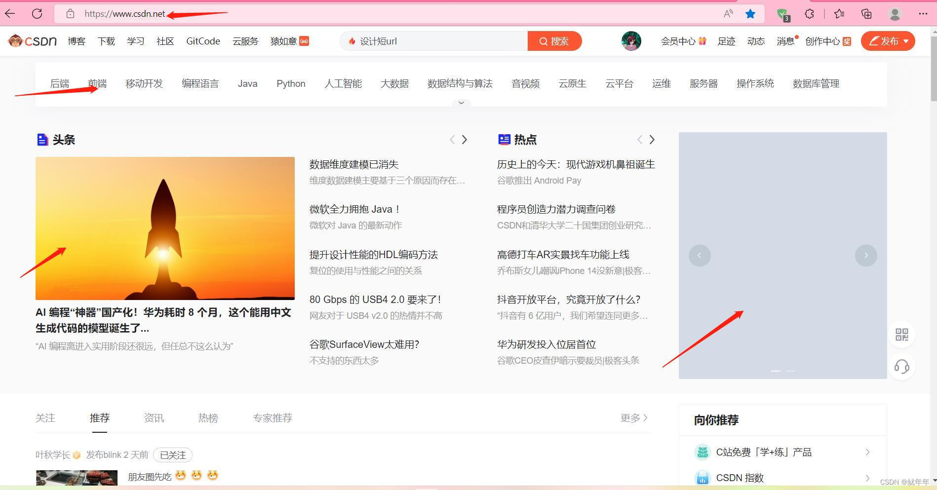Open the 下载 nav item
Screen dimensions: 937x490
106,41
